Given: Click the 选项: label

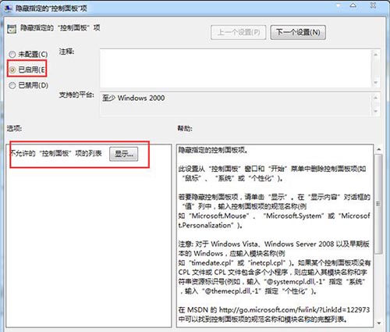Looking at the screenshot, I should (14, 128).
